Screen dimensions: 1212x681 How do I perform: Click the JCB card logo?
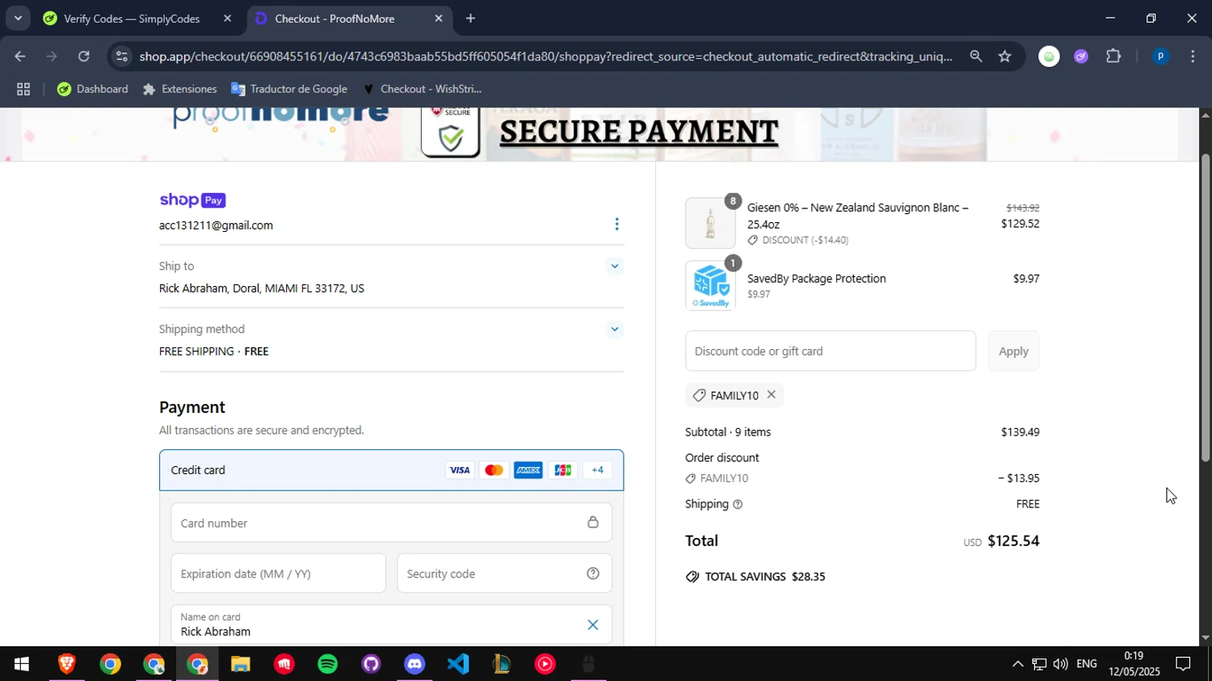click(563, 470)
